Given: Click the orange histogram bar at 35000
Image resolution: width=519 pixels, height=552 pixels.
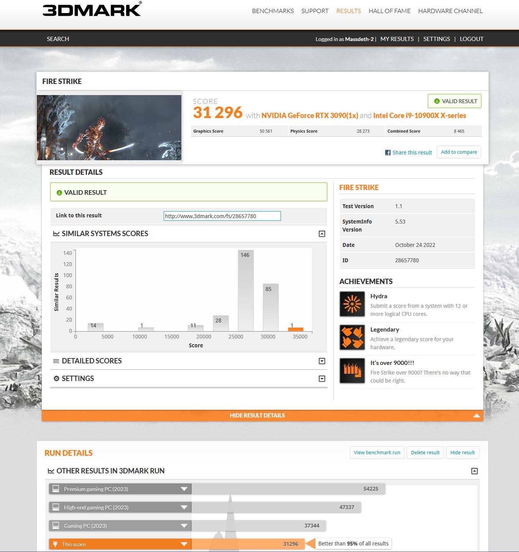Looking at the screenshot, I should [x=296, y=329].
